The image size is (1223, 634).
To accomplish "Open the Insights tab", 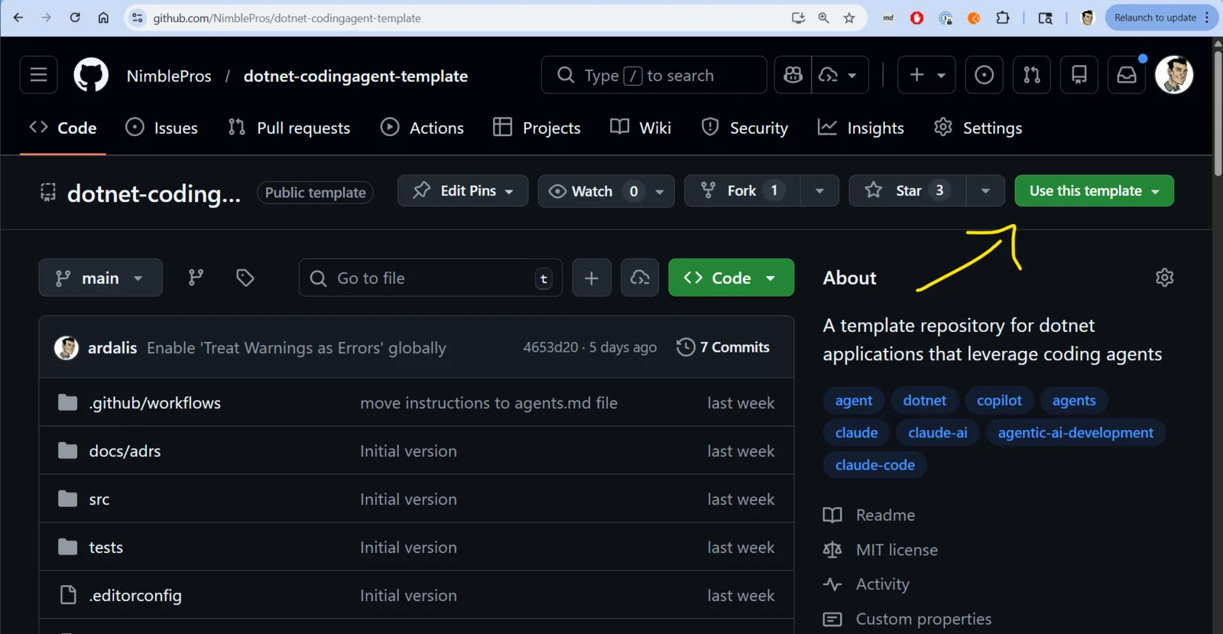I will coord(861,128).
